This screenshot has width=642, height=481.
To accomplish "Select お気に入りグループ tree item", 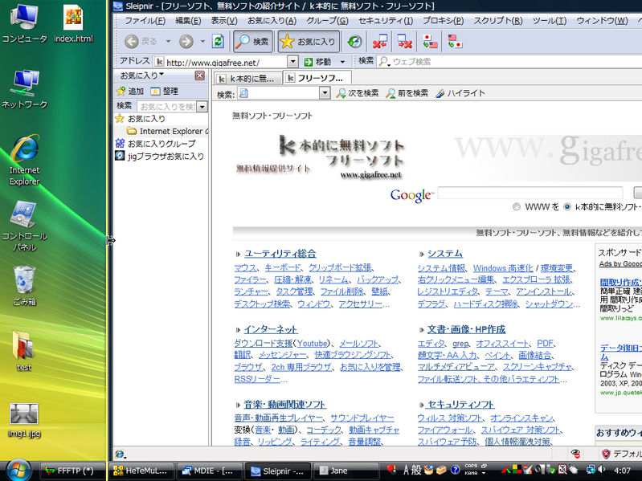I will 156,144.
